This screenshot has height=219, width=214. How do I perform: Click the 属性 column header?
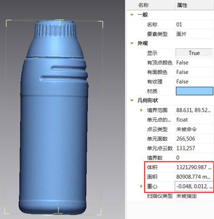click(x=182, y=5)
